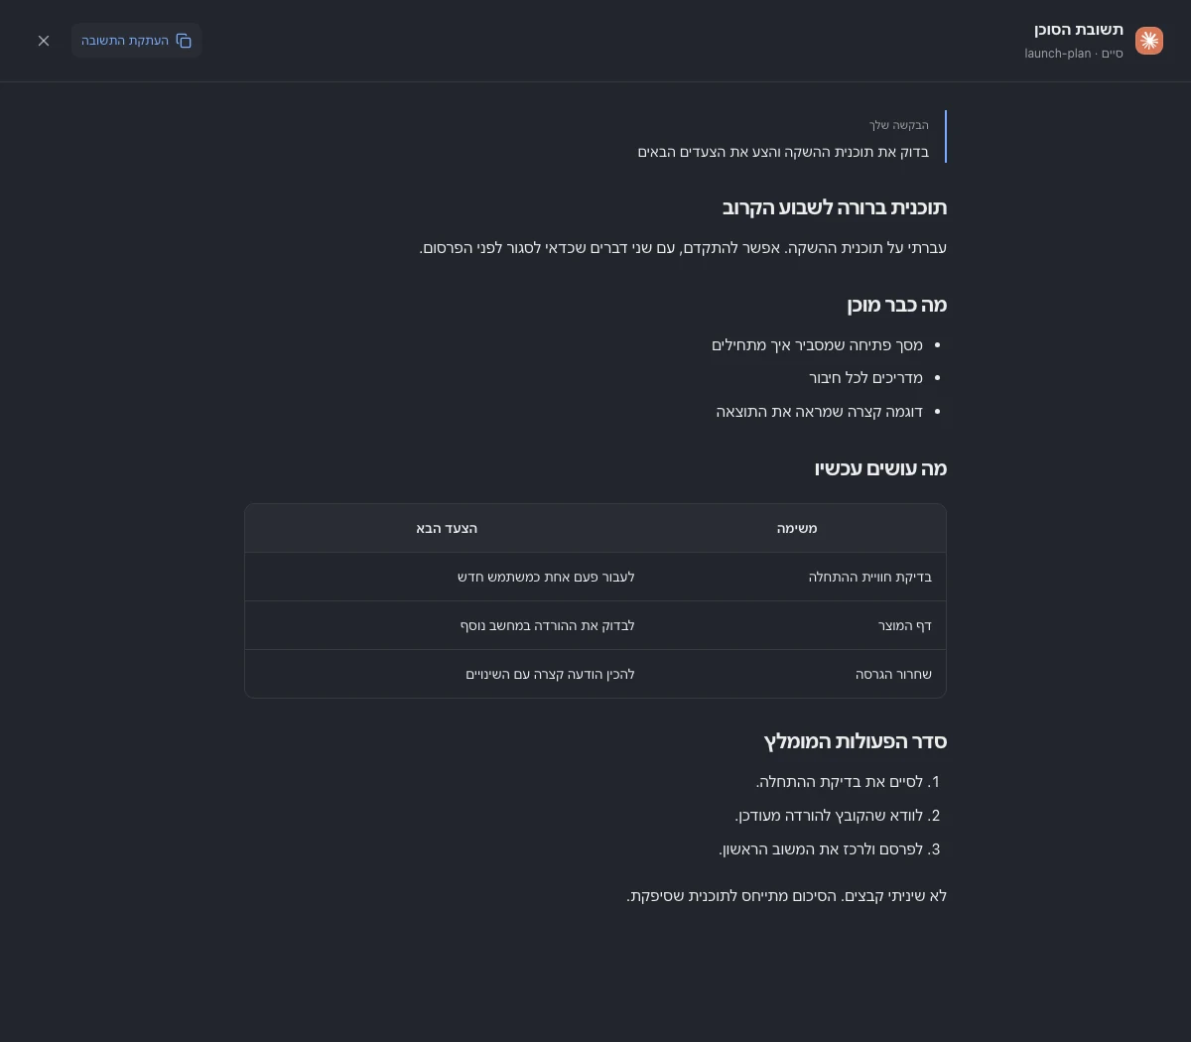1191x1042 pixels.
Task: Select the מדריכים לכל חיבור bullet
Action: pos(865,378)
